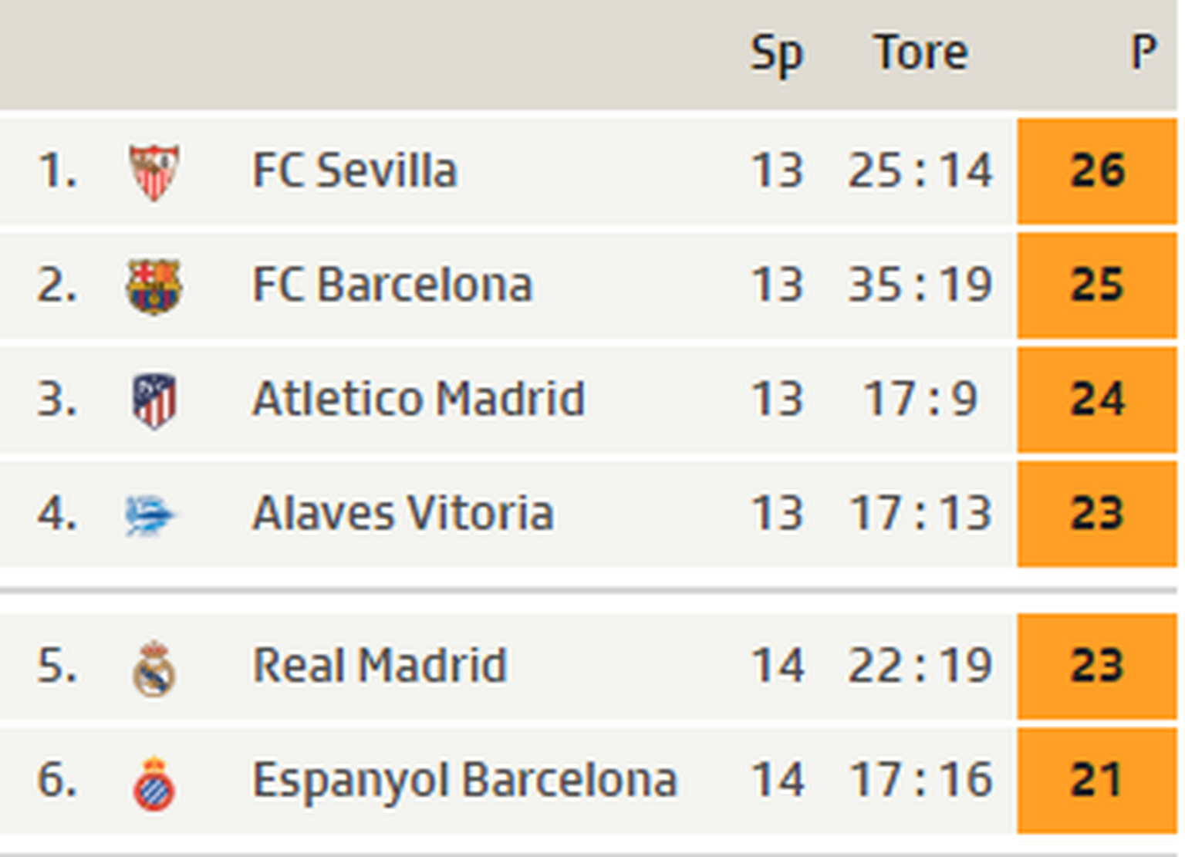Click Espanyol Barcelona's orange 21 points cell
The image size is (1185, 857).
tap(1097, 780)
